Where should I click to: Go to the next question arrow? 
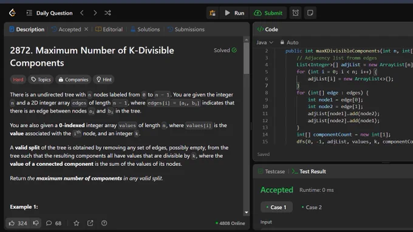pyautogui.click(x=95, y=13)
